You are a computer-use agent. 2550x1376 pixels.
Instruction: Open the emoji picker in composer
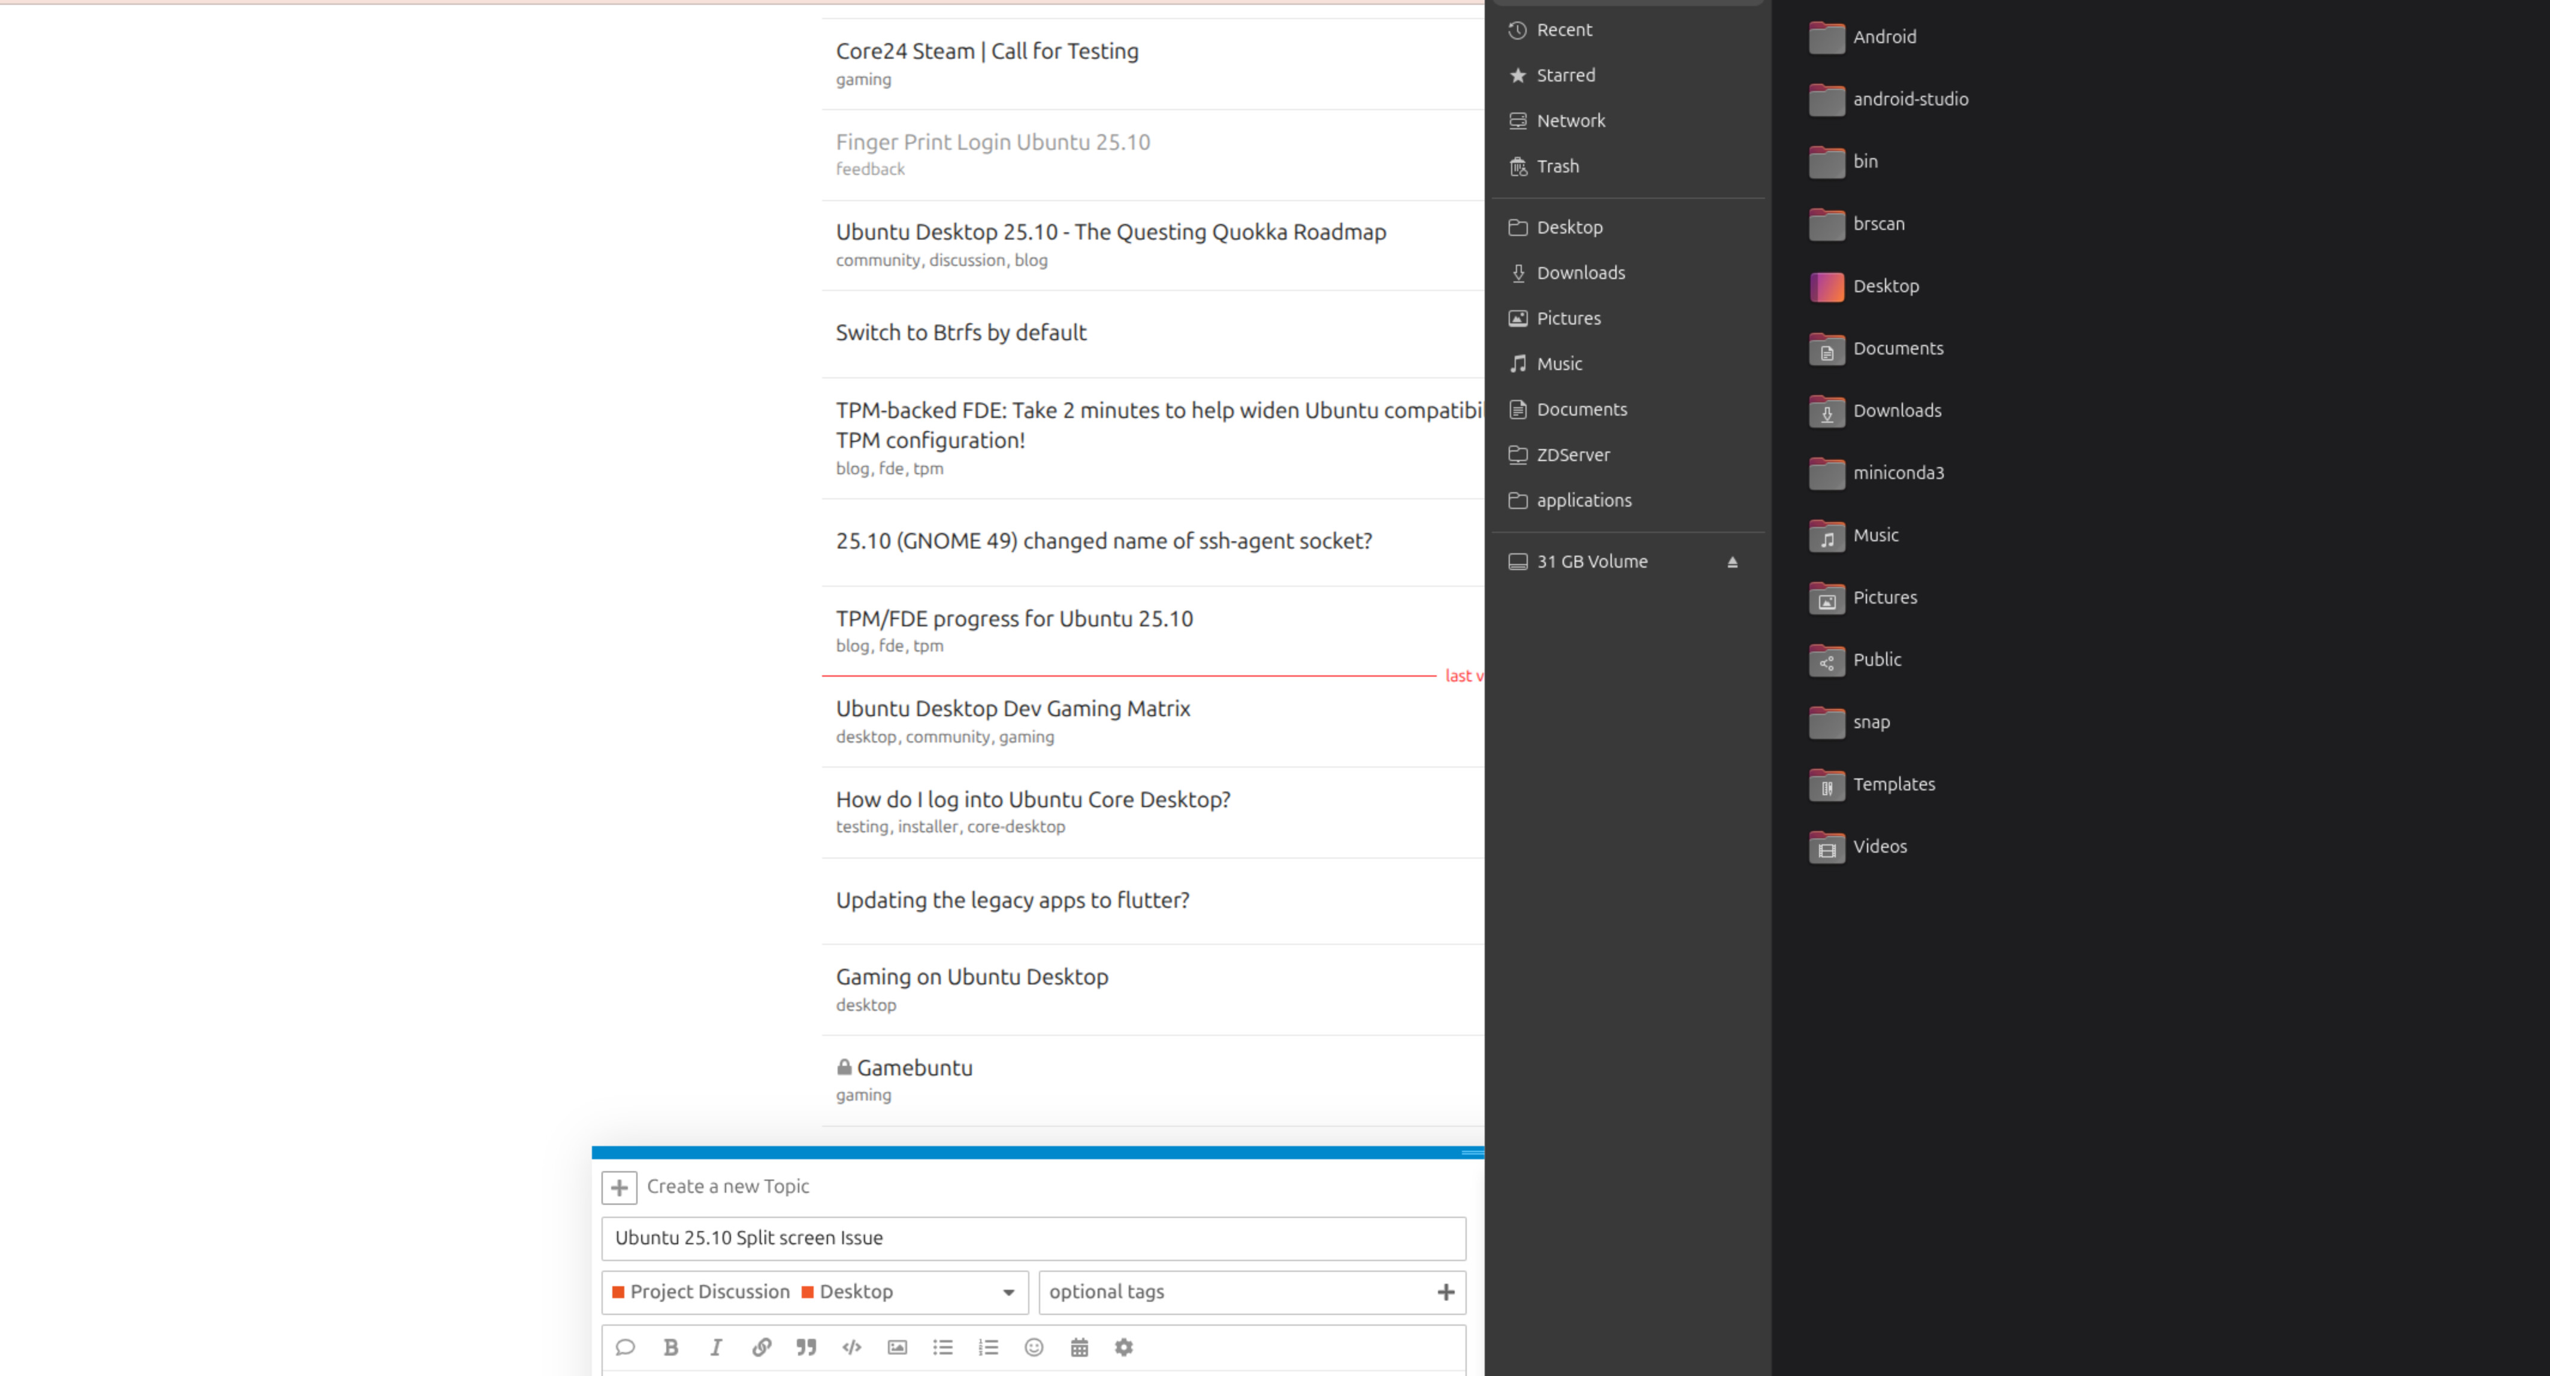click(1034, 1347)
